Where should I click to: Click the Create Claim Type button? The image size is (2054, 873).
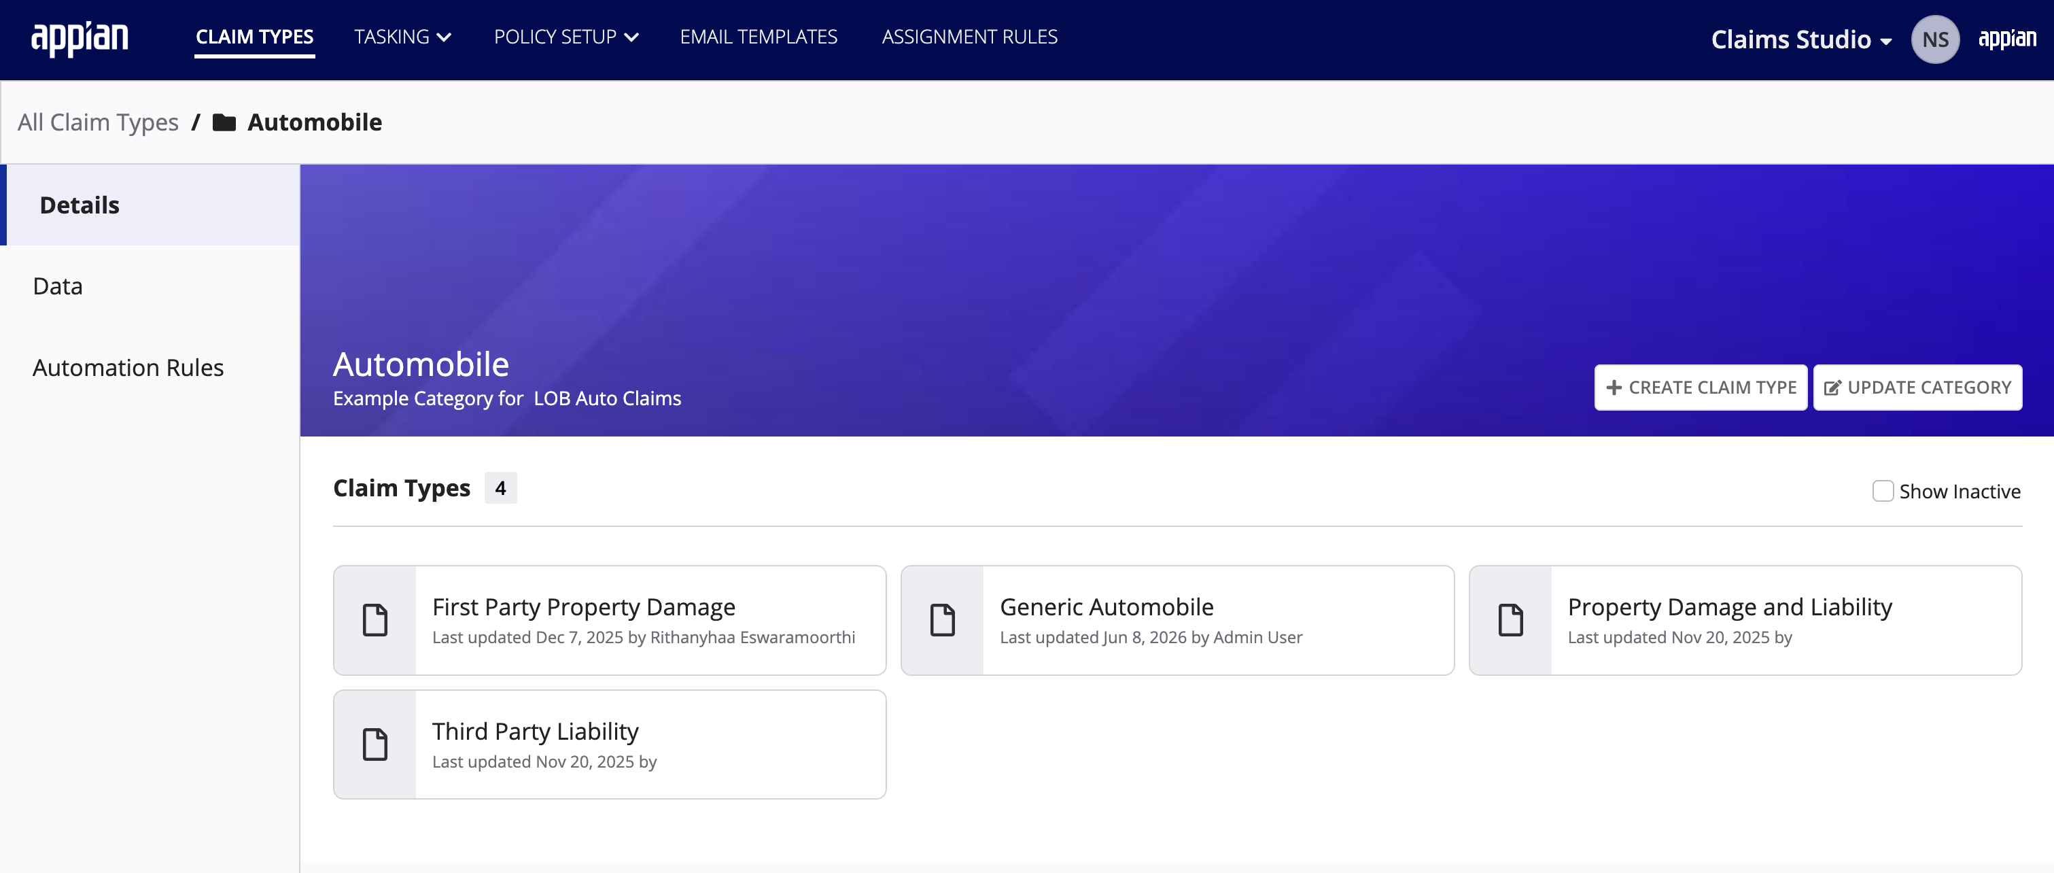coord(1700,388)
